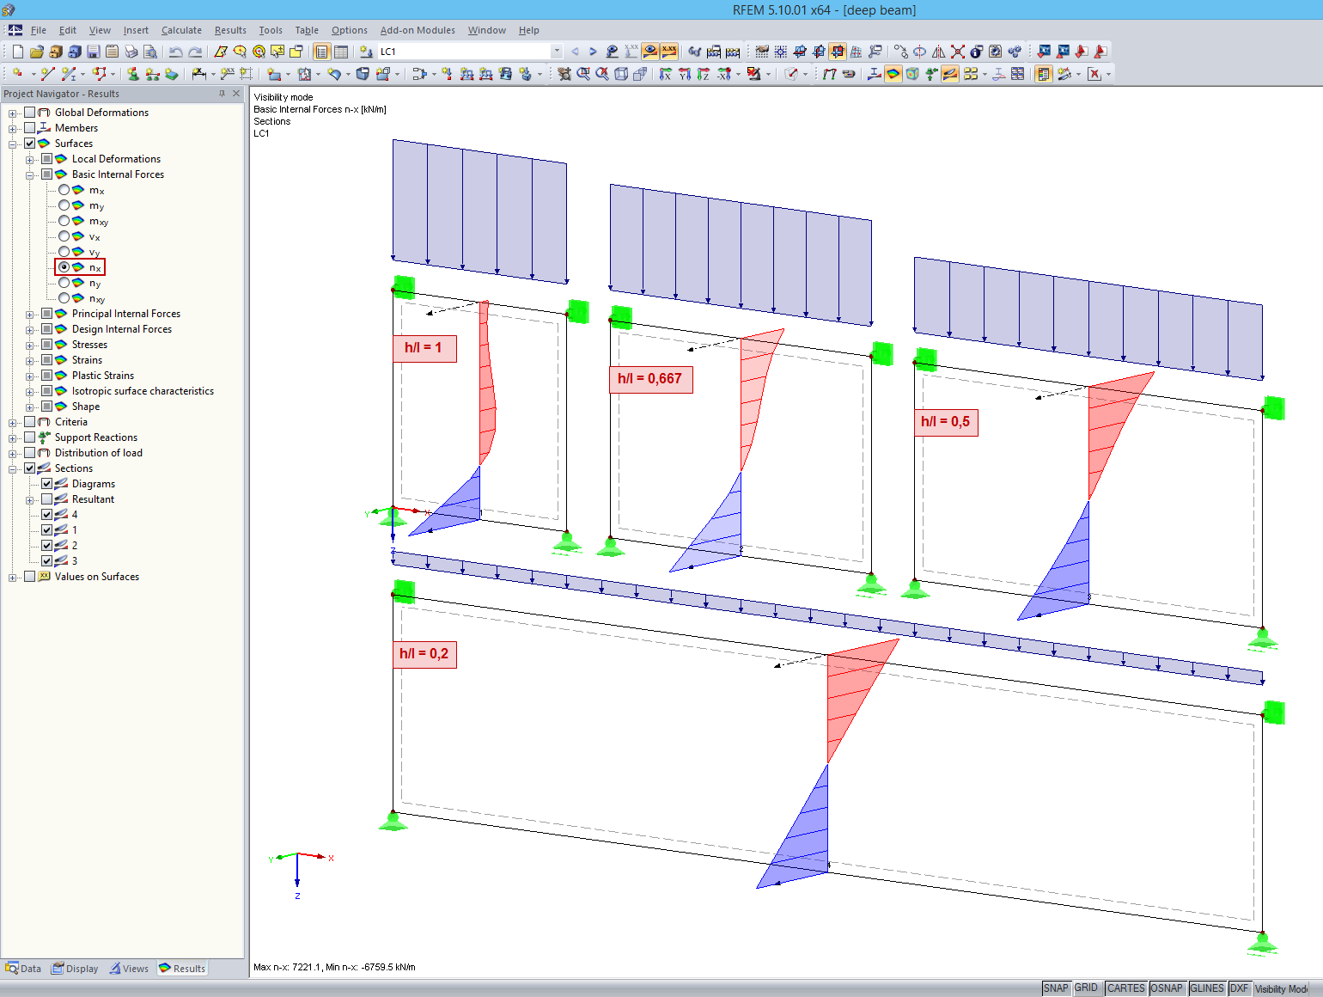Toggle GRID in the status bar
Viewport: 1323px width, 997px height.
pos(1086,988)
